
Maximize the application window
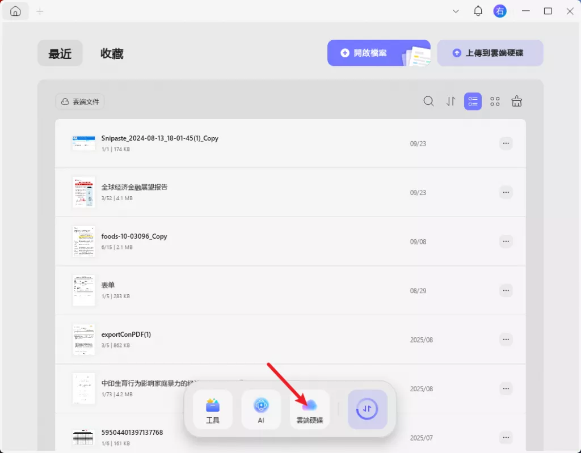[x=548, y=11]
